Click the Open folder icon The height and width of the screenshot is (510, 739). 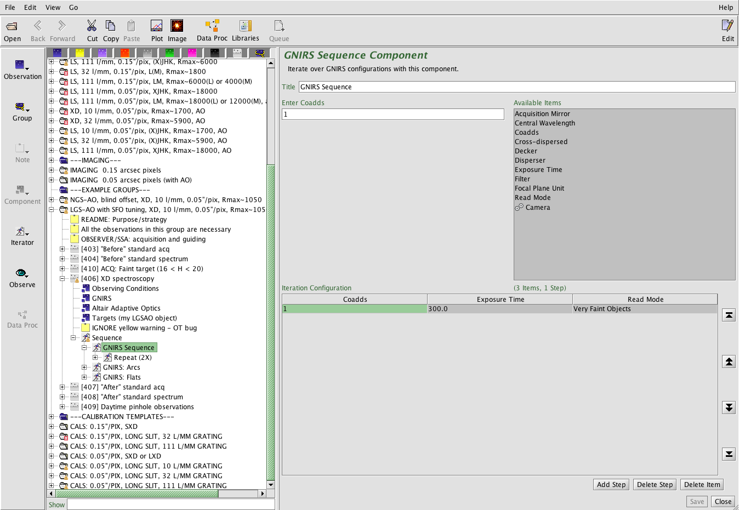coord(12,26)
